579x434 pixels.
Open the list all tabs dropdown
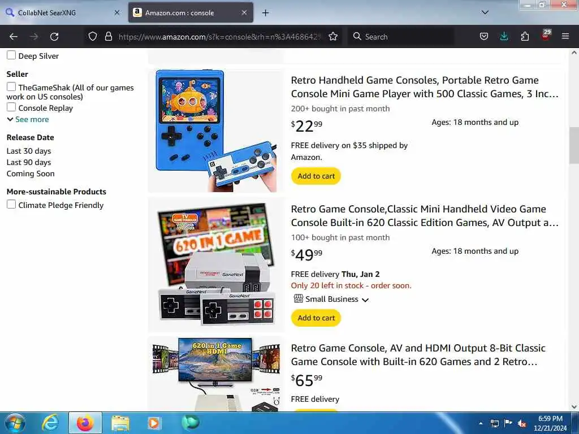[x=485, y=12]
